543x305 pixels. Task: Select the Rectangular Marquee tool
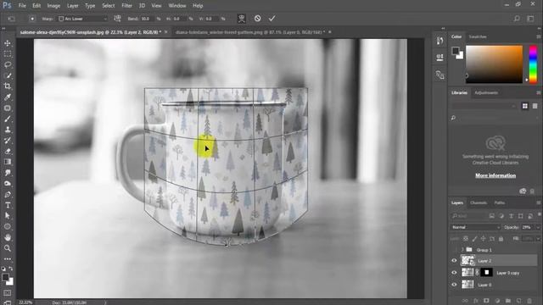coord(8,54)
